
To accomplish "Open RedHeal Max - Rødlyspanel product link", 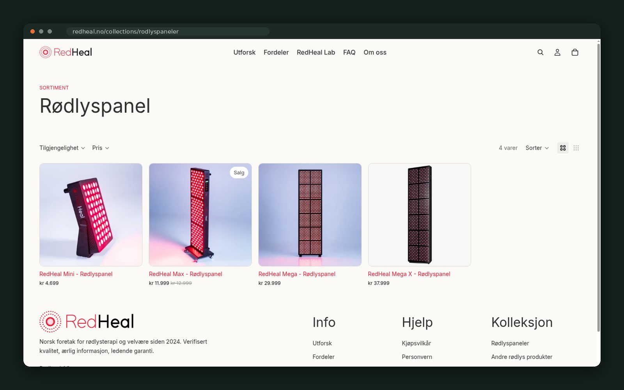I will [x=186, y=274].
